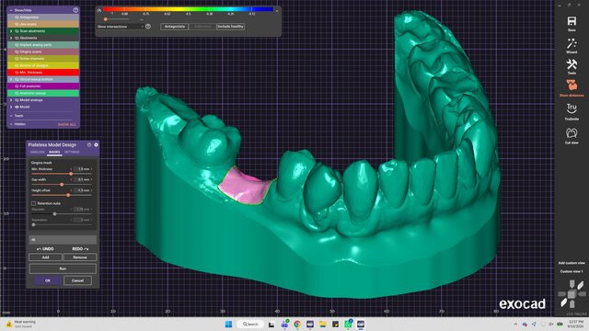Collapse the Teeth section

pyautogui.click(x=11, y=116)
